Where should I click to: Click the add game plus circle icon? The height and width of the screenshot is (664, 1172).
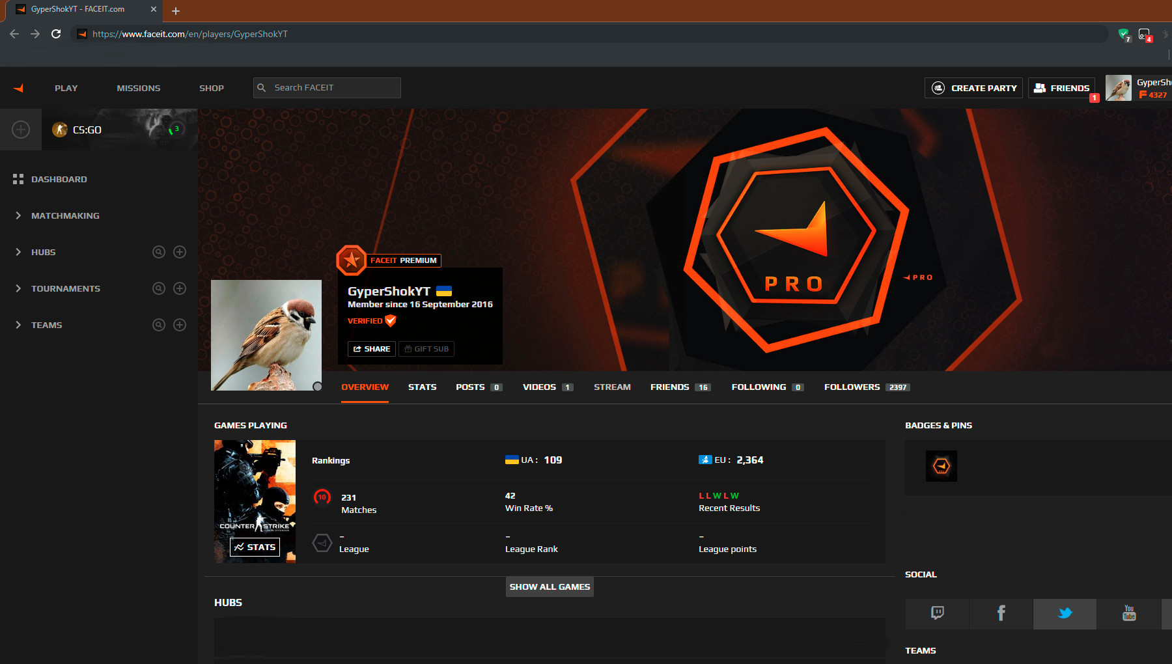pyautogui.click(x=21, y=130)
